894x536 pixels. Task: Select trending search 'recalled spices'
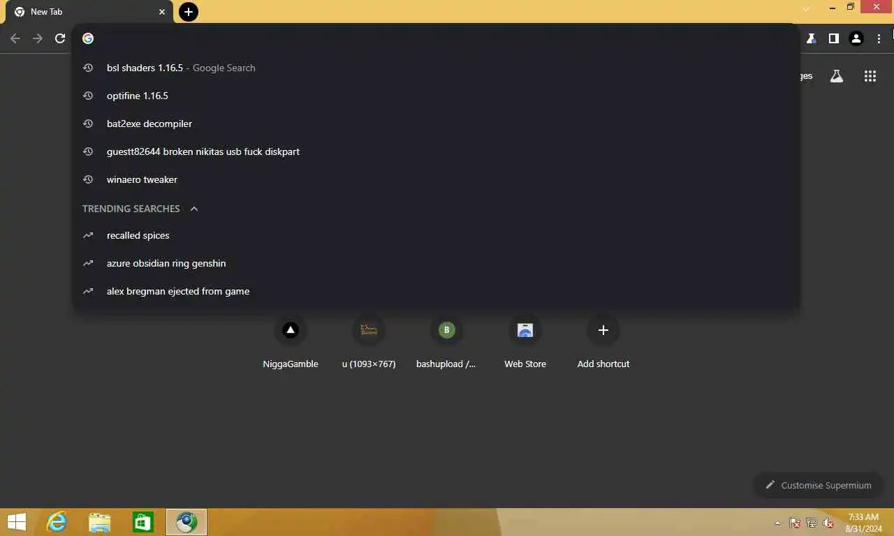tap(436, 235)
